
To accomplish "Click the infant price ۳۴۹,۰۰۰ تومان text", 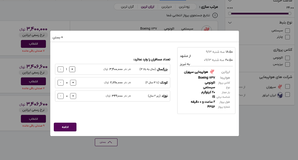I will click(x=114, y=96).
